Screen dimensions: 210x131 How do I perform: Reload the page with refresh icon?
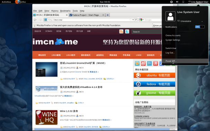(136, 20)
